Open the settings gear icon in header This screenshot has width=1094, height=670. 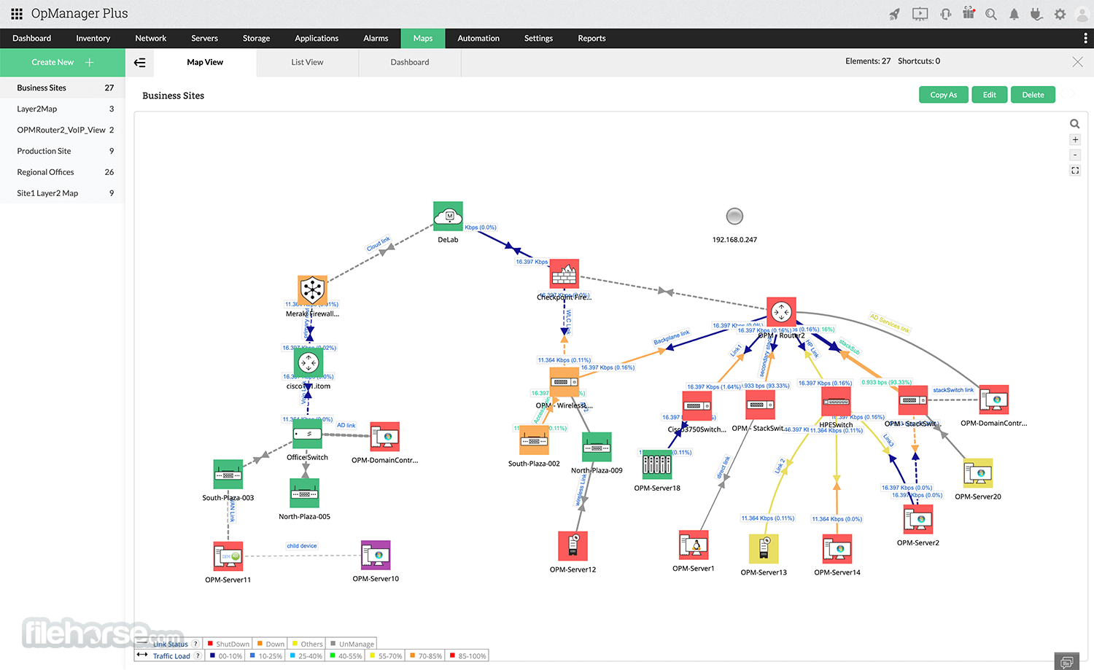pyautogui.click(x=1060, y=14)
